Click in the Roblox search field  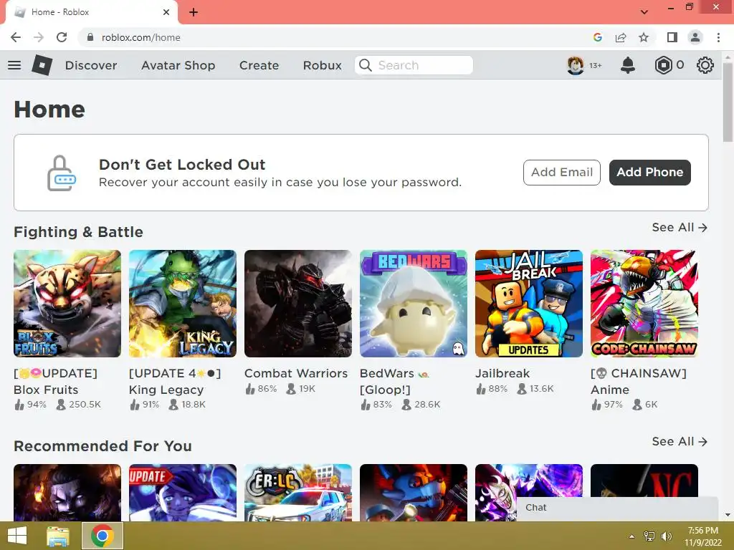click(414, 65)
